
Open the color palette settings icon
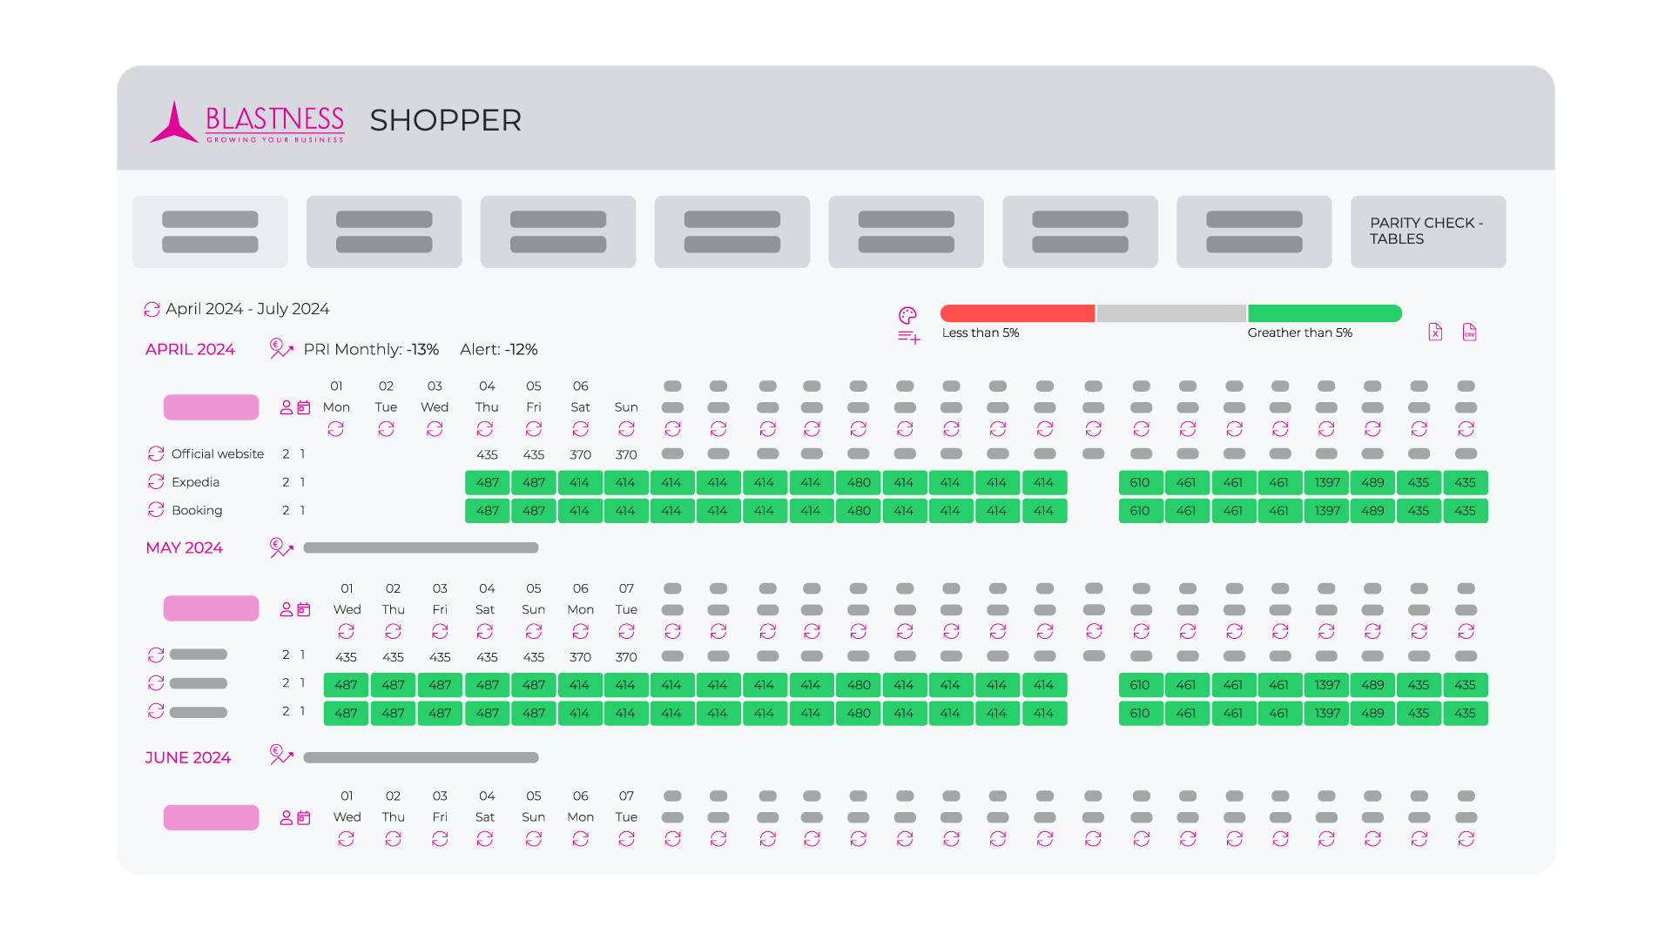tap(907, 315)
